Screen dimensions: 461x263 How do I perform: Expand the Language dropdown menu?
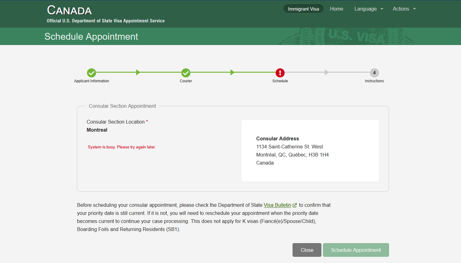tap(369, 9)
